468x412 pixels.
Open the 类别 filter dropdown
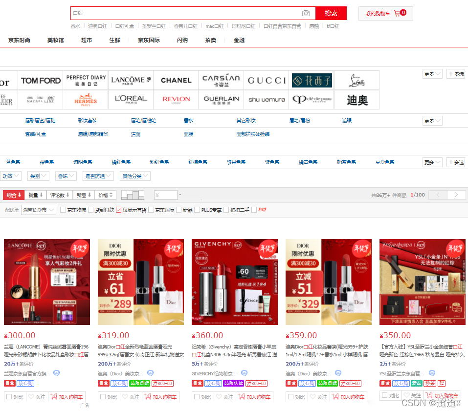pos(38,176)
